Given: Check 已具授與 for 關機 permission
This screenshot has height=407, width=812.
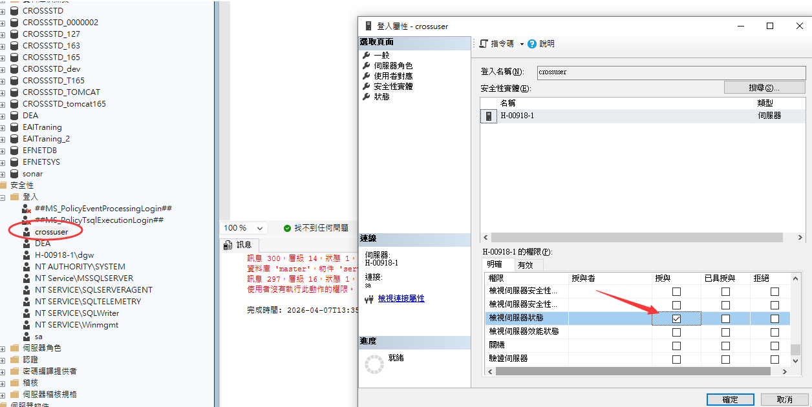Looking at the screenshot, I should click(725, 346).
